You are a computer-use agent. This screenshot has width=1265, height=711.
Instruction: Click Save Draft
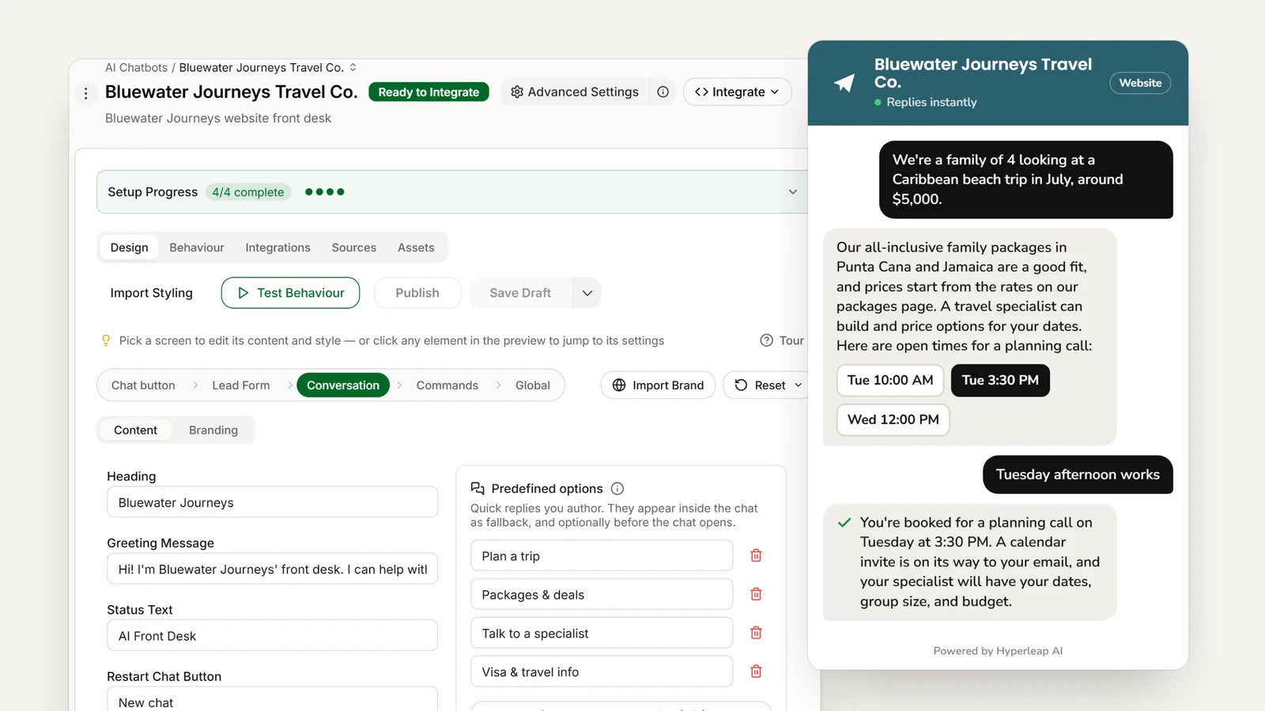(520, 293)
